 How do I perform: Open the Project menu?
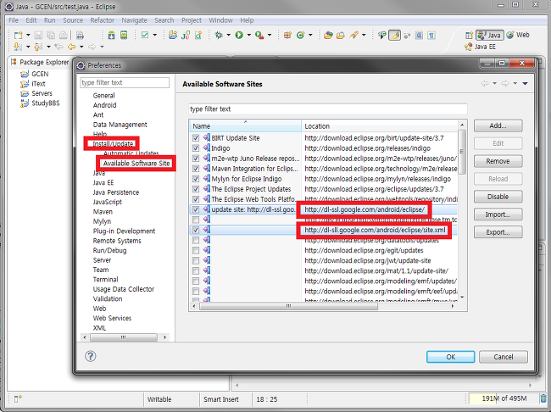192,20
